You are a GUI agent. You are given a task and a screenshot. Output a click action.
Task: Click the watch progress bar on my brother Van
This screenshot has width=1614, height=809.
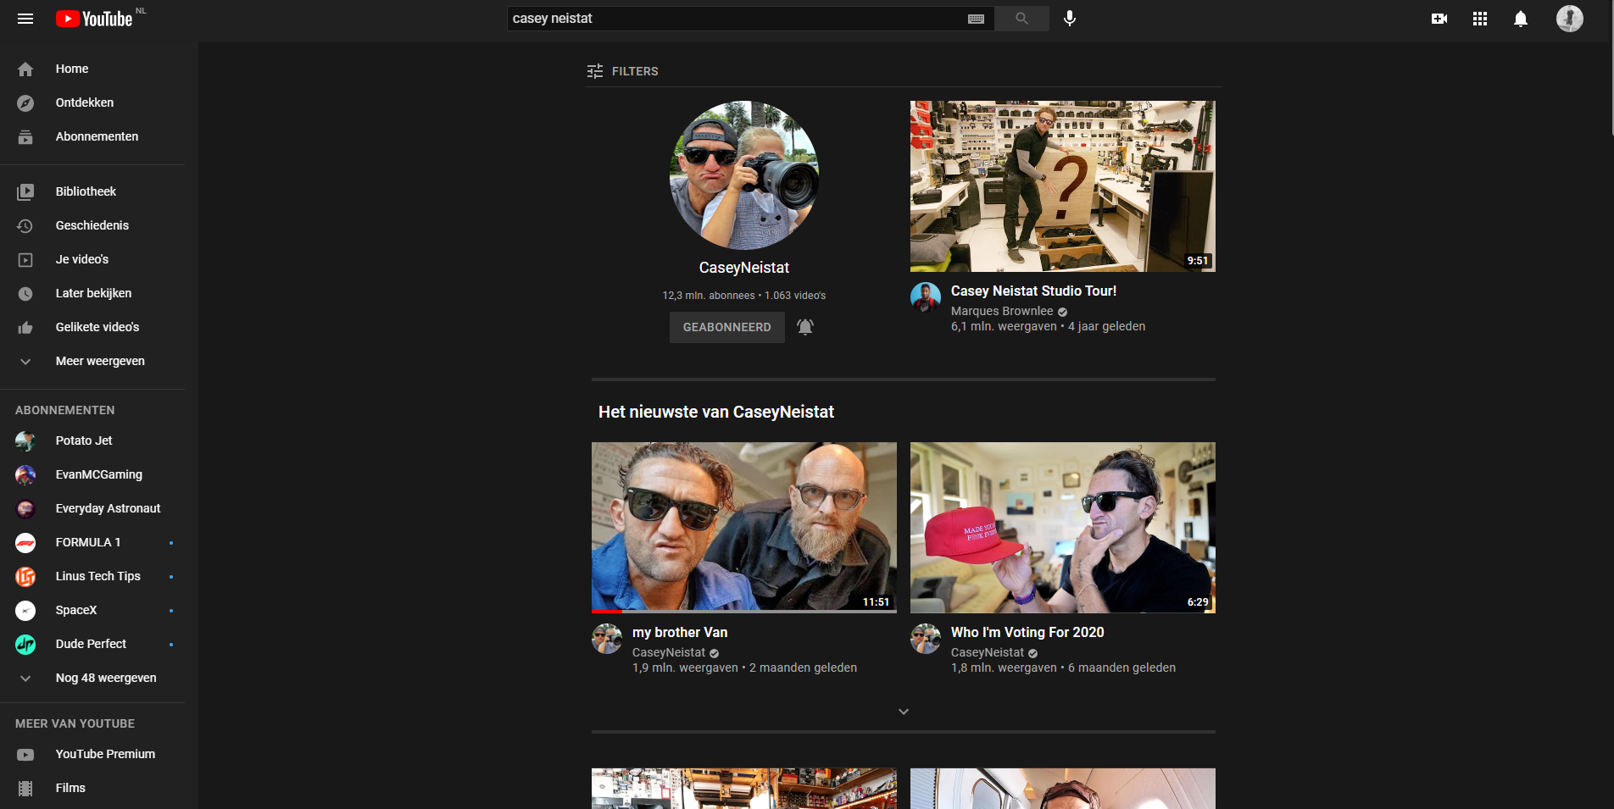pyautogui.click(x=744, y=611)
